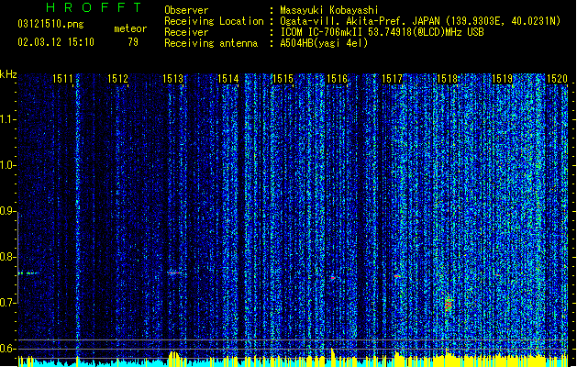Click the 1519 time marker
Image resolution: width=577 pixels, height=367 pixels.
[503, 79]
